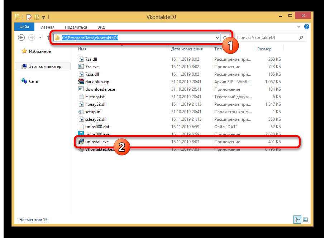
Task: Click the 1 067 КБ size cell
Action: tap(273, 82)
